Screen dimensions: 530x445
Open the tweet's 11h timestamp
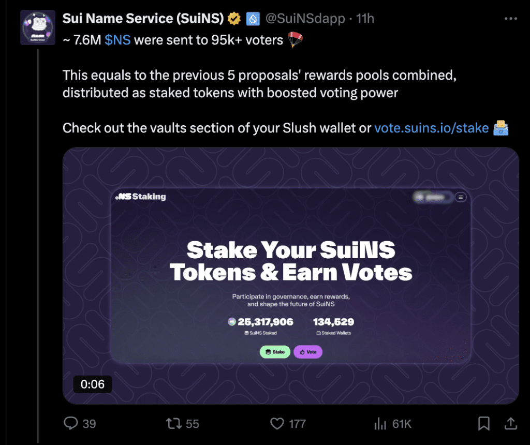click(x=365, y=19)
